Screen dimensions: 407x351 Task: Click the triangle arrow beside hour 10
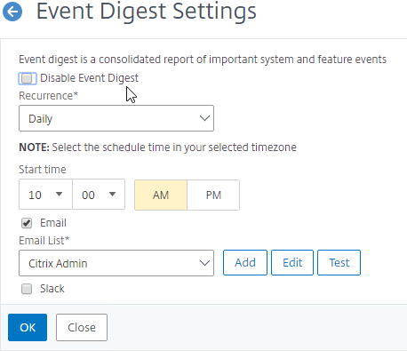pos(60,195)
